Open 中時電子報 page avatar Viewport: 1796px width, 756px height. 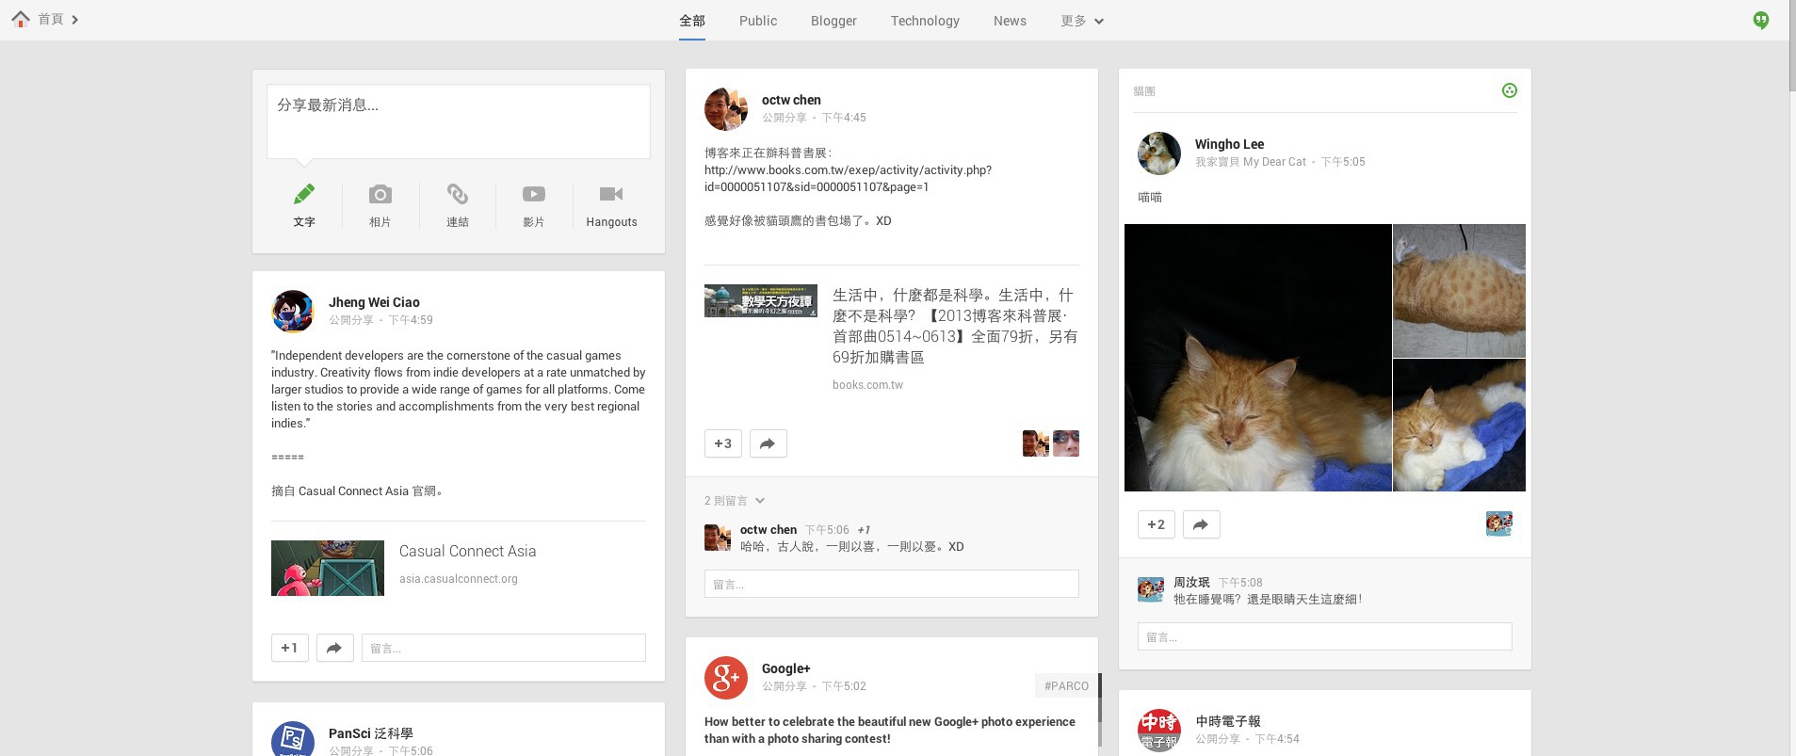tap(1159, 732)
